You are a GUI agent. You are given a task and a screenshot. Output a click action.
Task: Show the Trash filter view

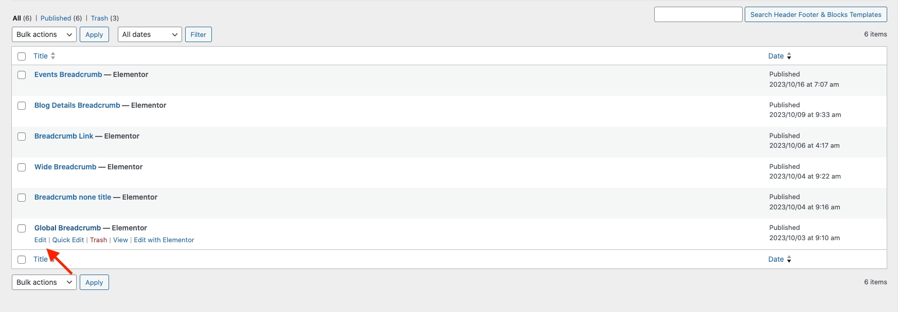point(99,18)
